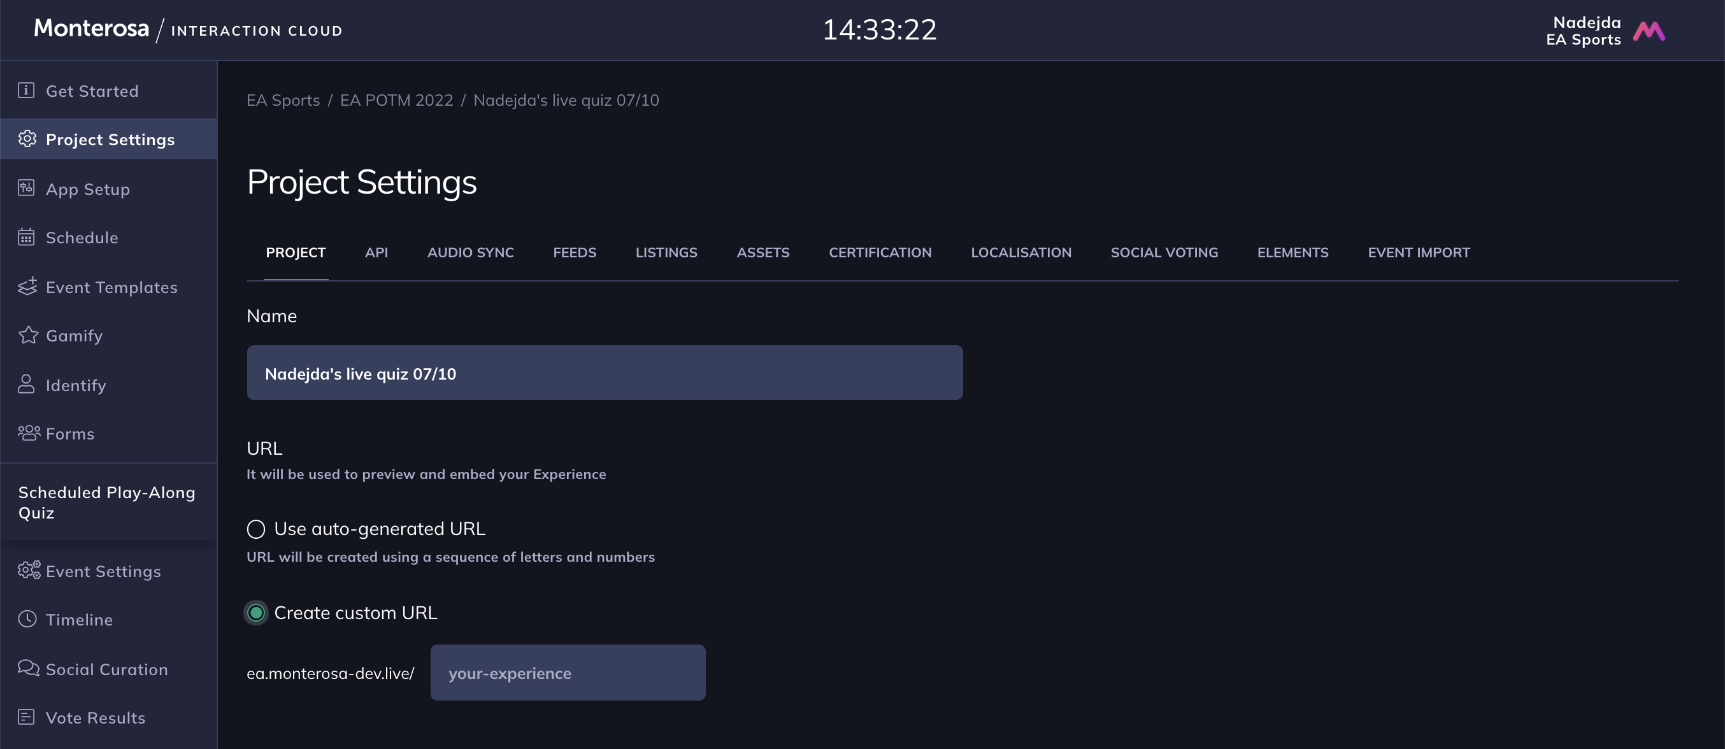Click the Social Curation chat bubbles icon

[x=28, y=668]
